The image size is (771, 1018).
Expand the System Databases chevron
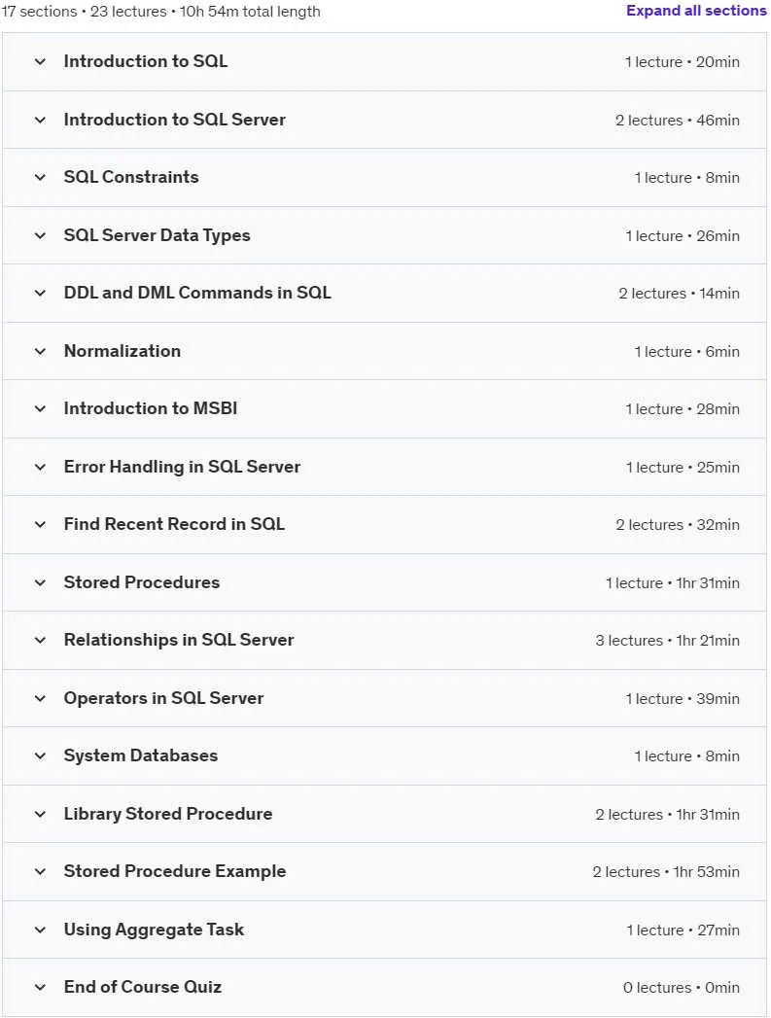tap(40, 755)
